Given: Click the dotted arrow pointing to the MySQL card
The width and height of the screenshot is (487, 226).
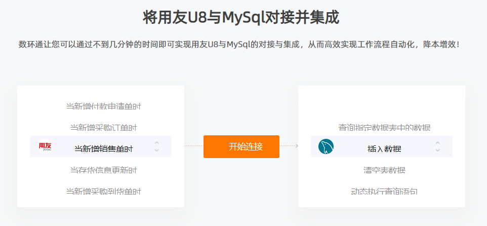Looking at the screenshot, I should click(x=289, y=146).
